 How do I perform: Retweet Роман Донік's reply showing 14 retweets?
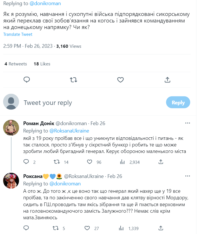57,162
